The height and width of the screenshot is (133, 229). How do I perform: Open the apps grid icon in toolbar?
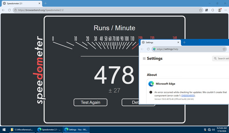[x=207, y=10]
